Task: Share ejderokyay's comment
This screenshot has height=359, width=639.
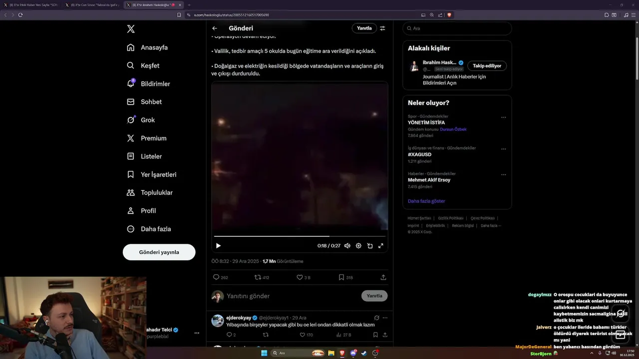Action: click(385, 335)
